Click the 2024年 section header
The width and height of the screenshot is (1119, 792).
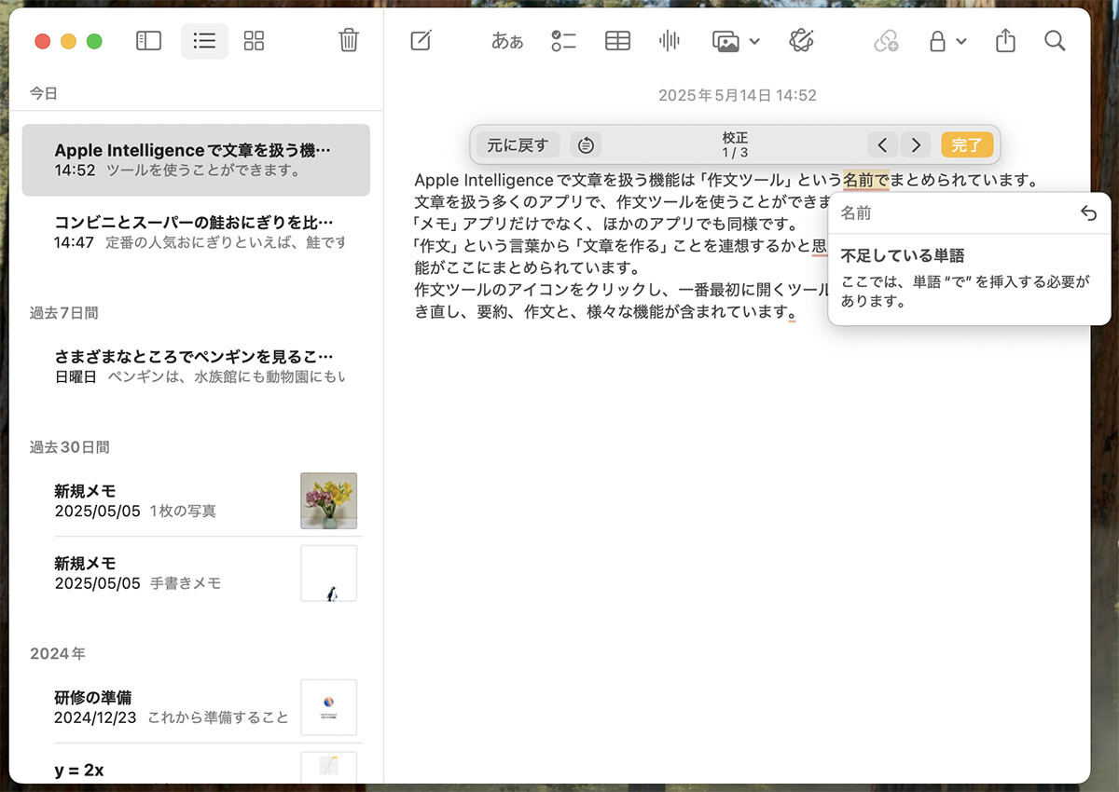click(x=57, y=654)
